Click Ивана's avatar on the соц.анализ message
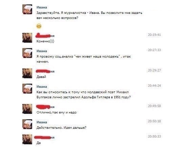The image size is (174, 147). point(27,53)
